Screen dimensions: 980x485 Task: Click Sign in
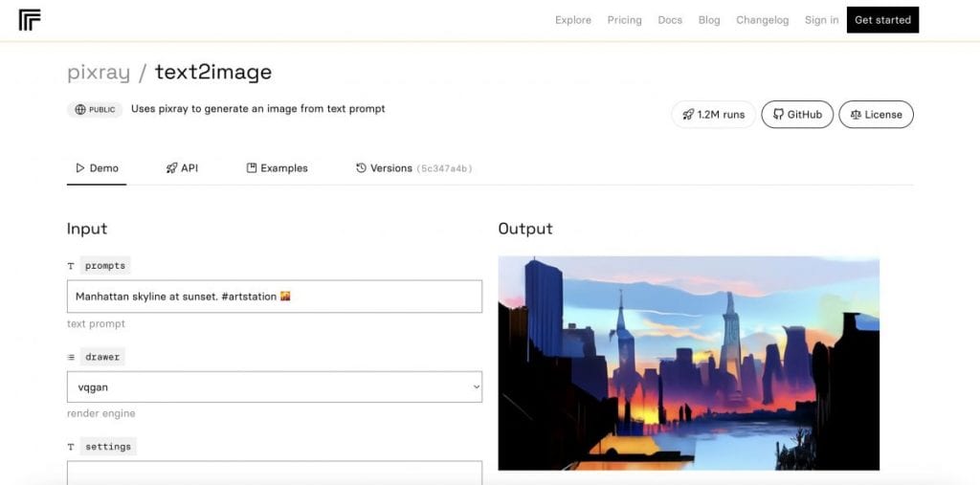click(822, 20)
